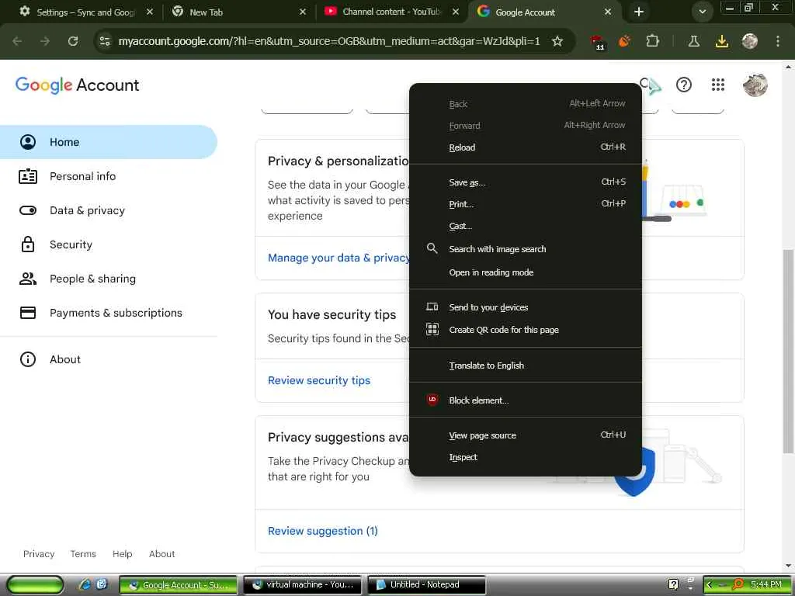Select Search with image search
This screenshot has width=795, height=596.
coord(526,249)
